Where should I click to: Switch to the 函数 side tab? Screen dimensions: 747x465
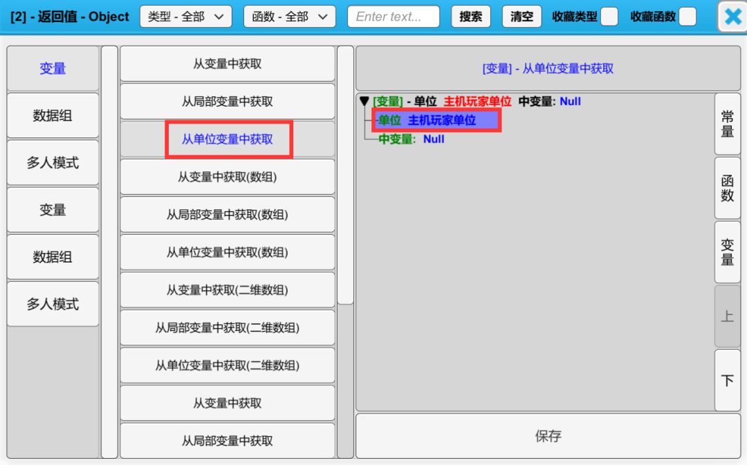727,188
